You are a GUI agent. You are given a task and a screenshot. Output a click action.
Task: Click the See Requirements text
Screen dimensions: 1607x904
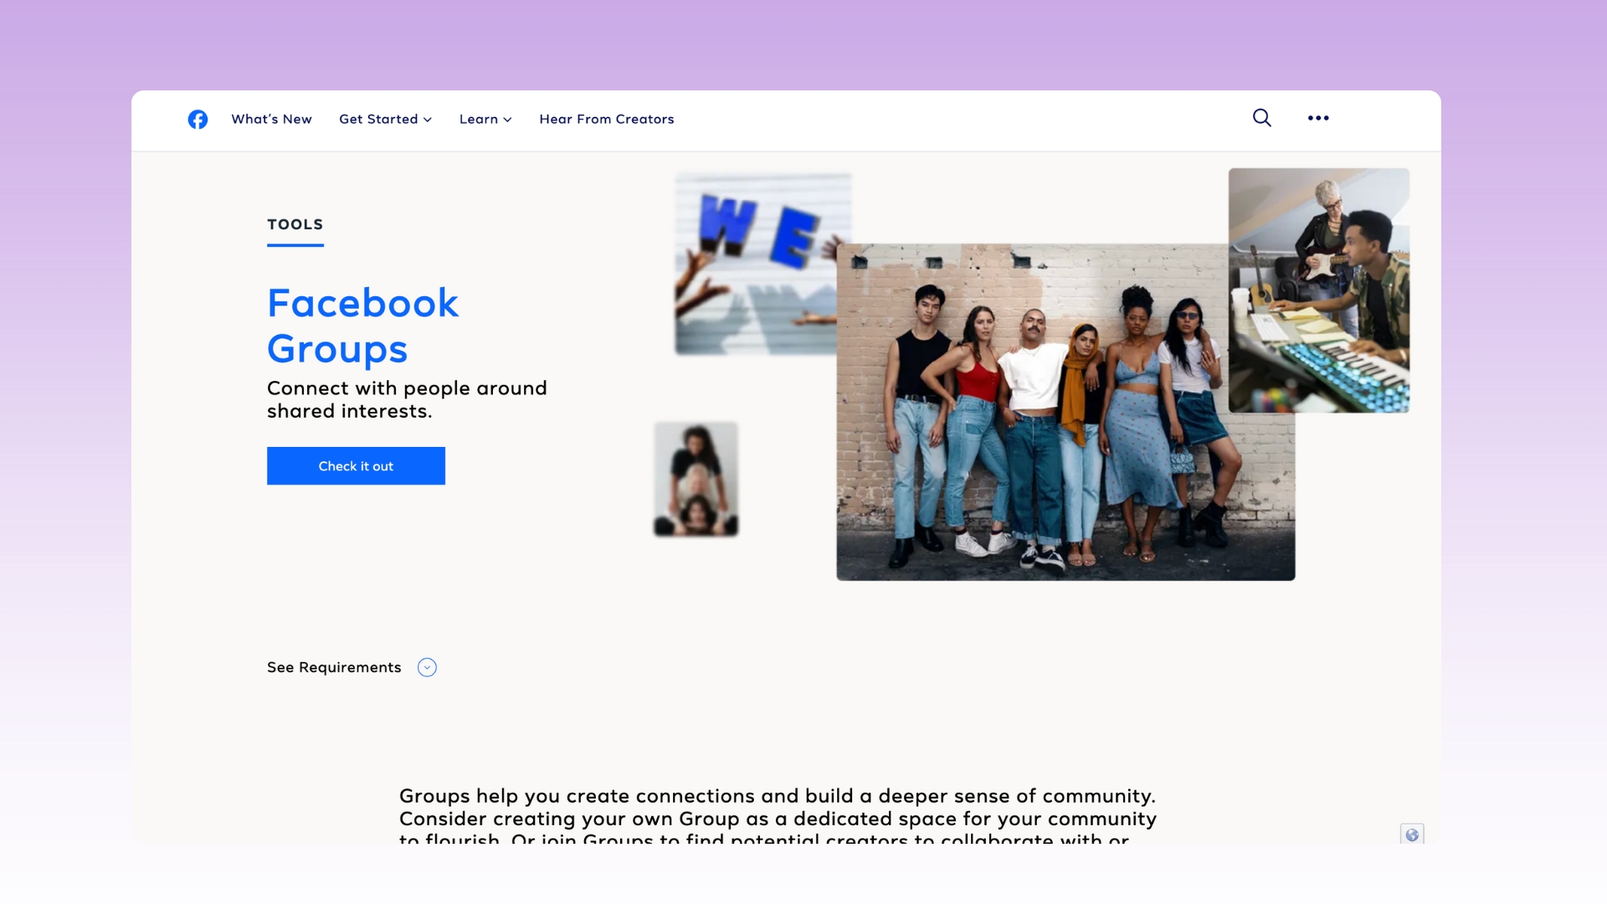tap(333, 667)
